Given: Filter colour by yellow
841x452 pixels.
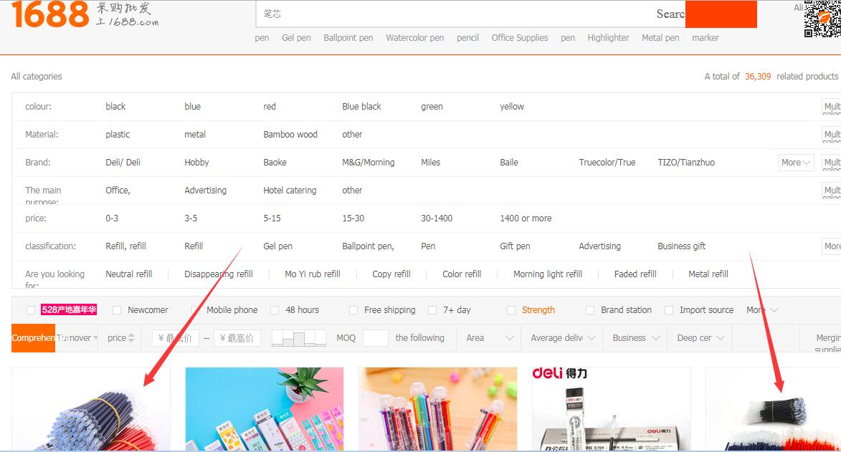Looking at the screenshot, I should pos(512,107).
